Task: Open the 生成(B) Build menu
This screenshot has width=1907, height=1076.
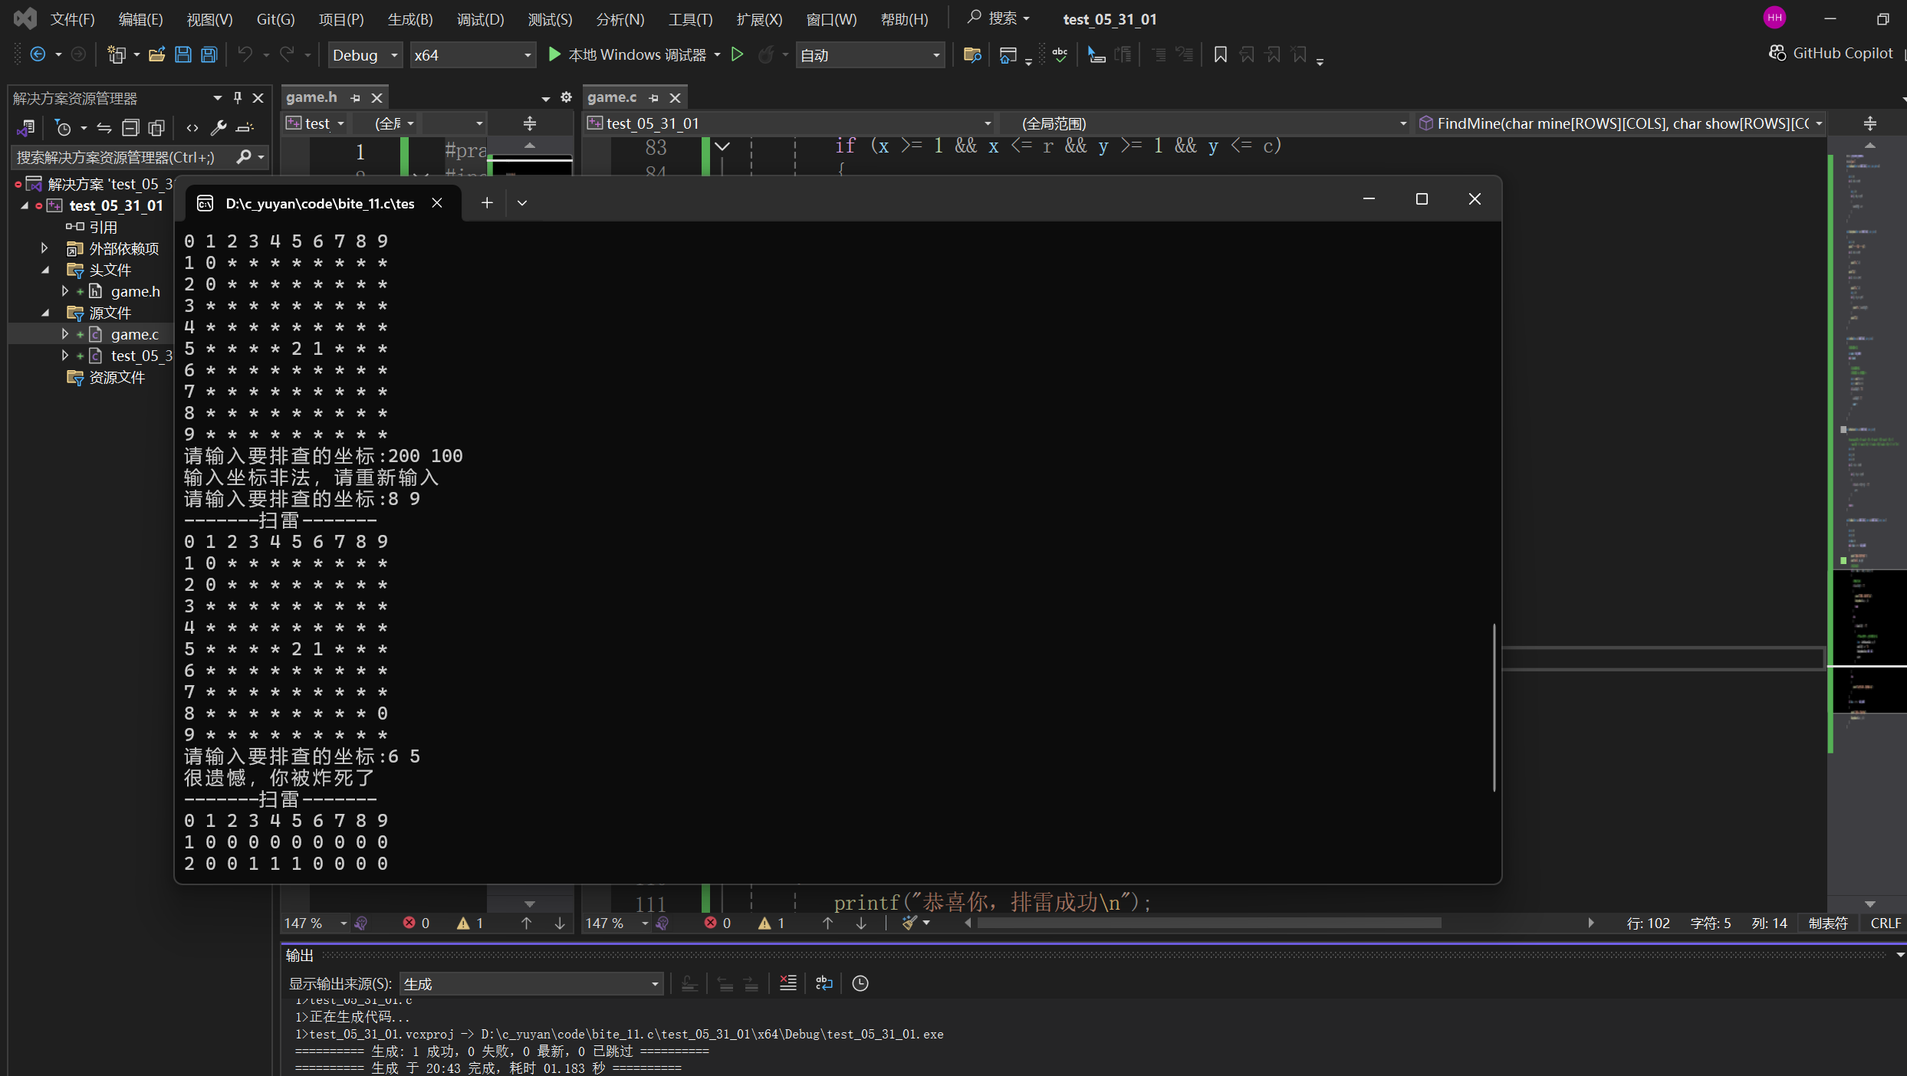Action: pos(410,19)
